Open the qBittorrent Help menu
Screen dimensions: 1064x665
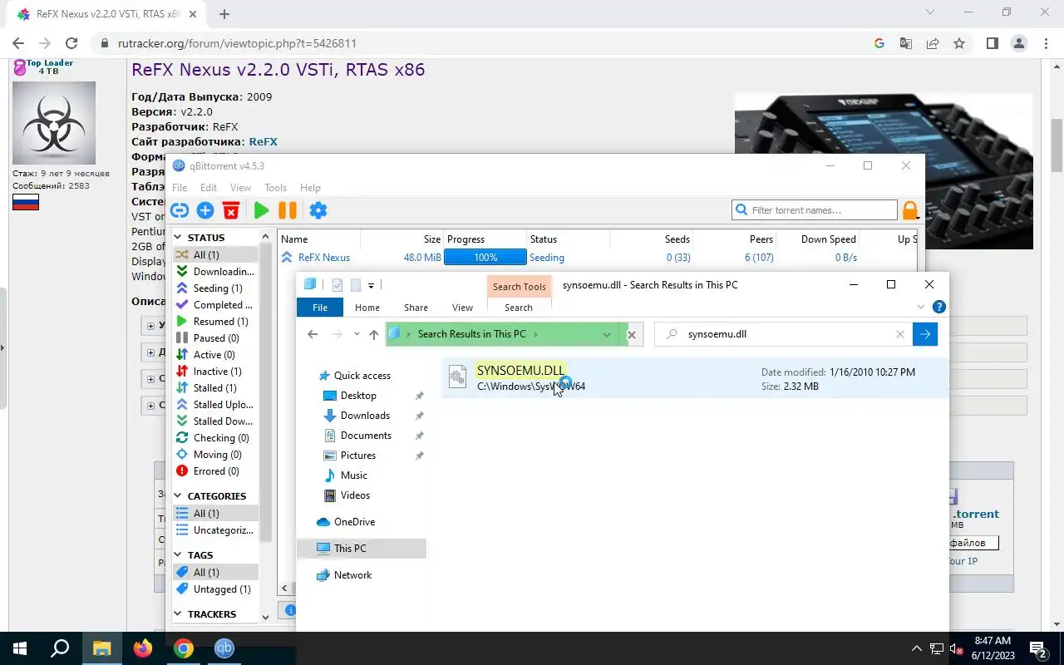point(310,188)
